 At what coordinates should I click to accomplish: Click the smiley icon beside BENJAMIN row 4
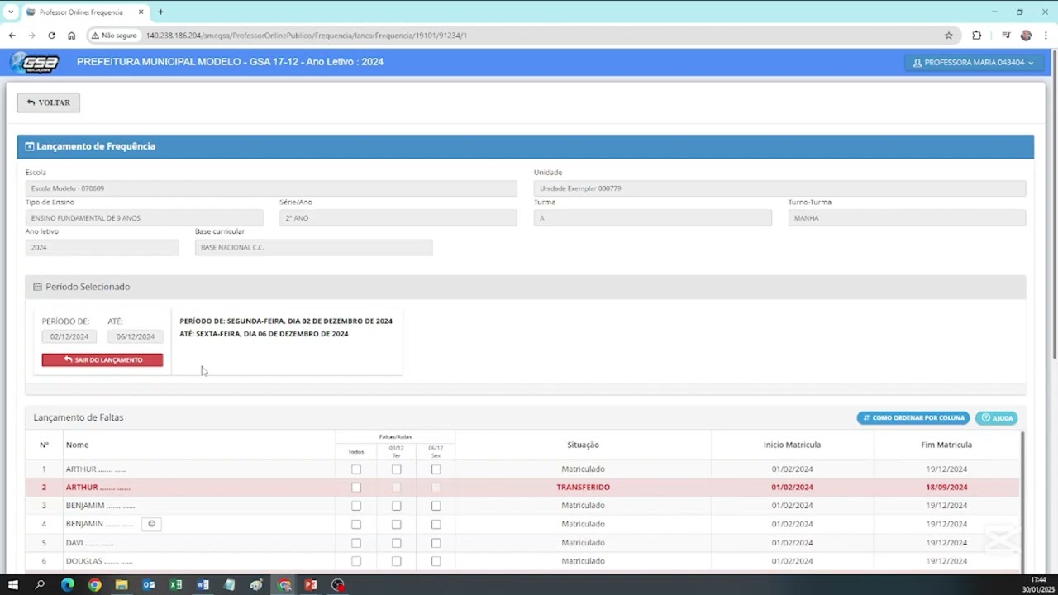click(151, 524)
